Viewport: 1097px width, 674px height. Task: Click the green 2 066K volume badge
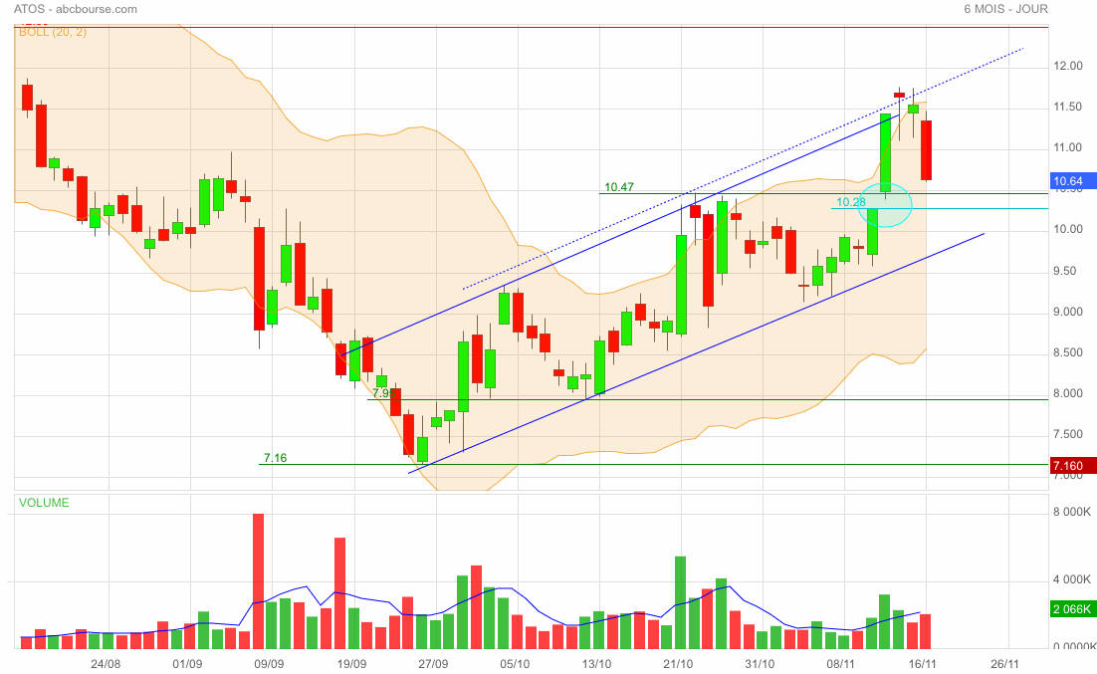click(x=1072, y=609)
